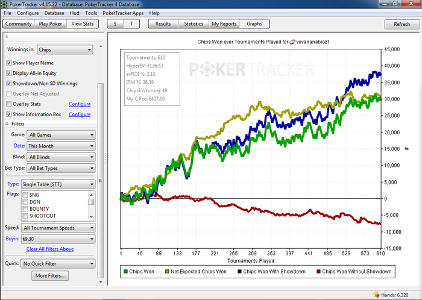
Task: Check the SHOOTOUT flag
Action: pos(25,216)
